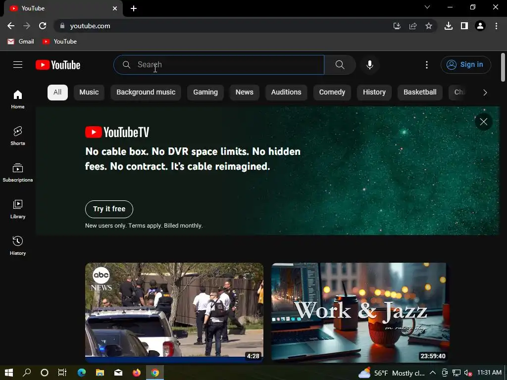The width and height of the screenshot is (507, 380).
Task: Click the page vertical scrollbar
Action: click(503, 67)
